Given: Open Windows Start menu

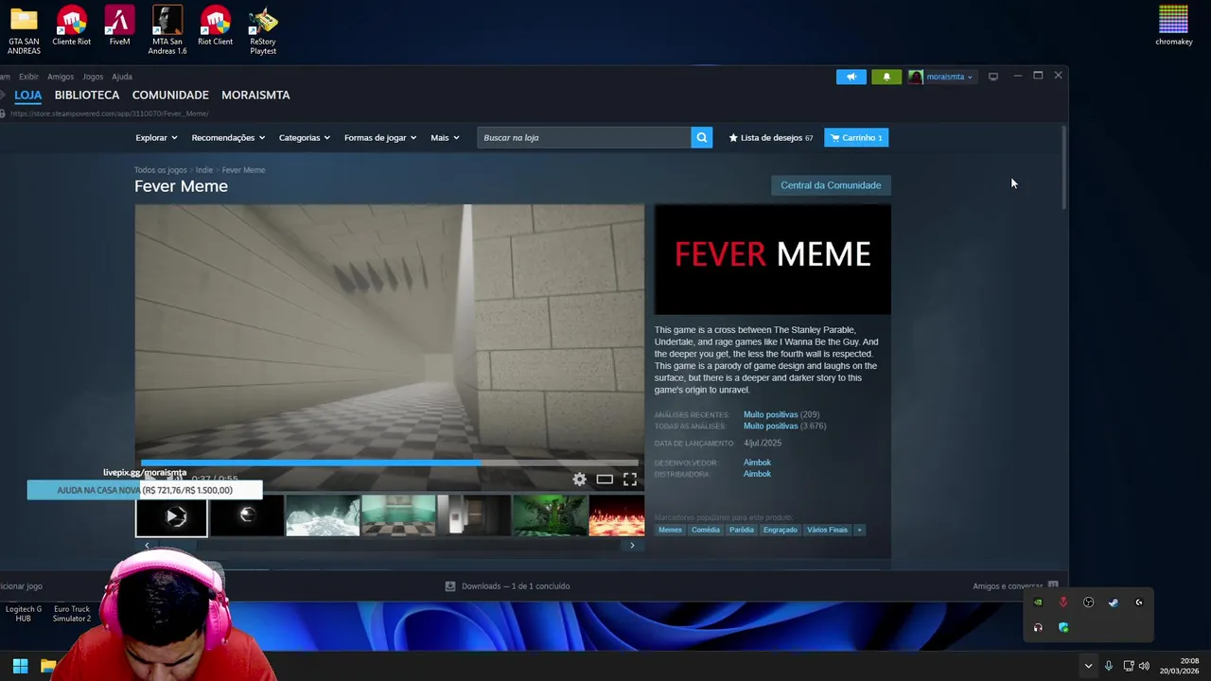Looking at the screenshot, I should (x=20, y=666).
